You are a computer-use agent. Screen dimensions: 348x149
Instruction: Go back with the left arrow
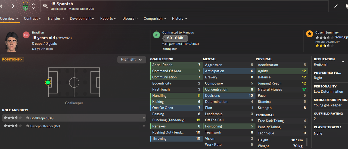click(1, 6)
